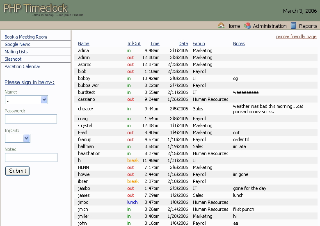
Task: Click the Administration icon in the navigation bar
Action: pos(247,26)
